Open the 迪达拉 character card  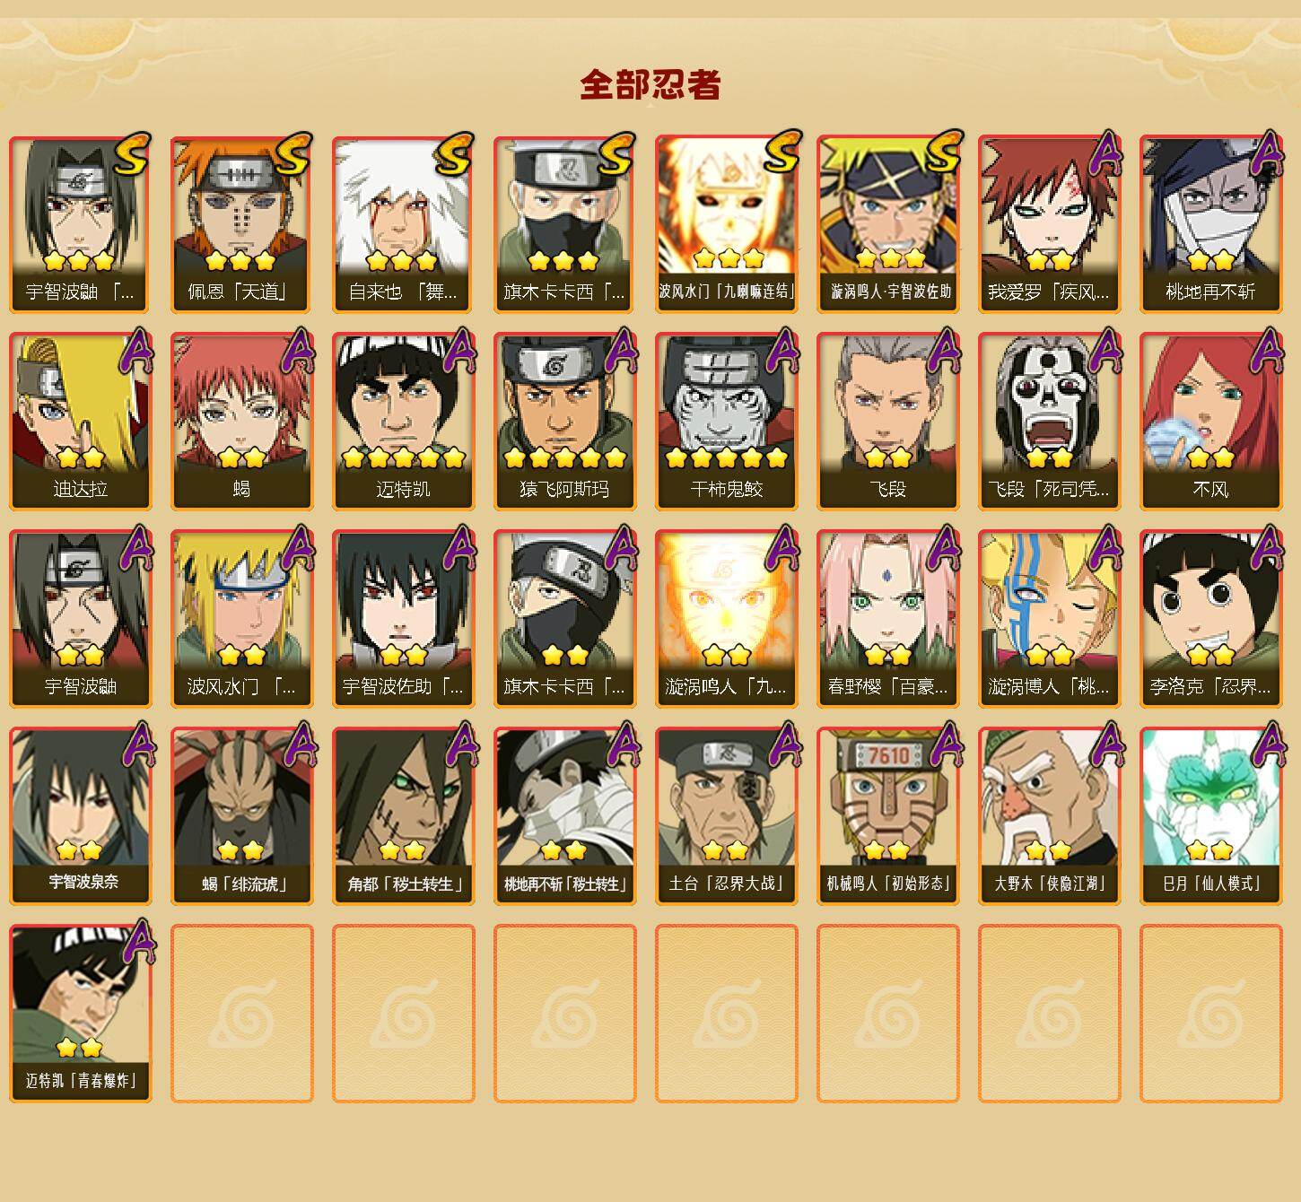coord(81,422)
